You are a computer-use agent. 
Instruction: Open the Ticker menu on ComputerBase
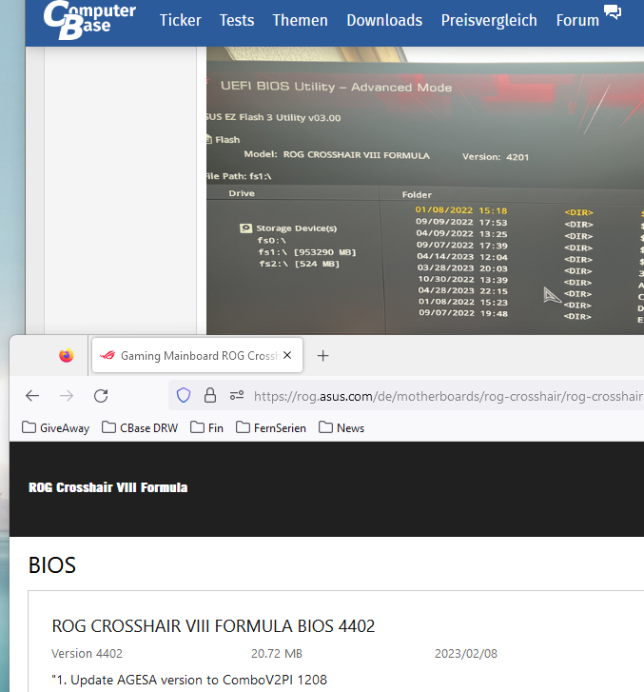(x=180, y=20)
